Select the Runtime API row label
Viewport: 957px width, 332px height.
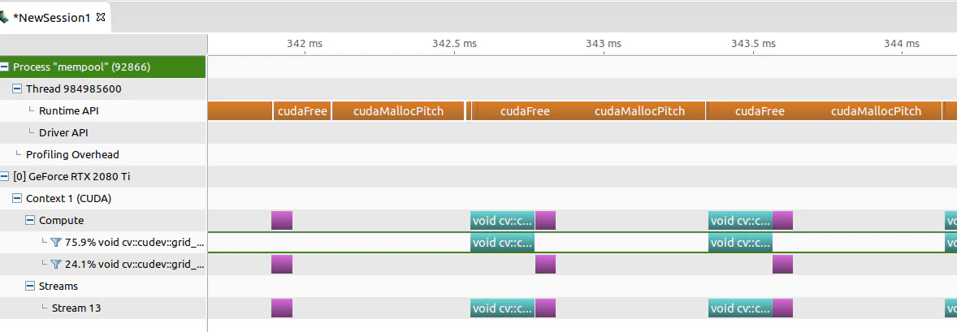click(68, 111)
